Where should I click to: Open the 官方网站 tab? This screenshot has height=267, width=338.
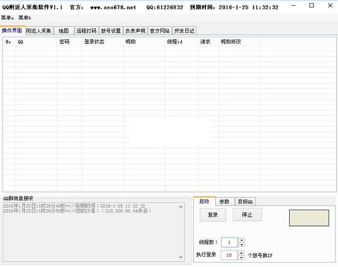[x=159, y=30]
